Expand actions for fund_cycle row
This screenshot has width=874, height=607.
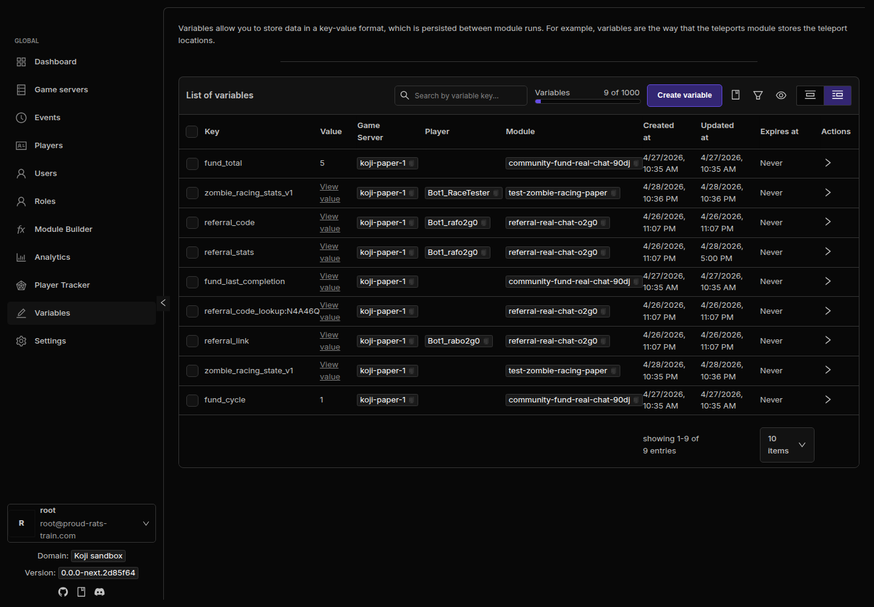(x=828, y=399)
